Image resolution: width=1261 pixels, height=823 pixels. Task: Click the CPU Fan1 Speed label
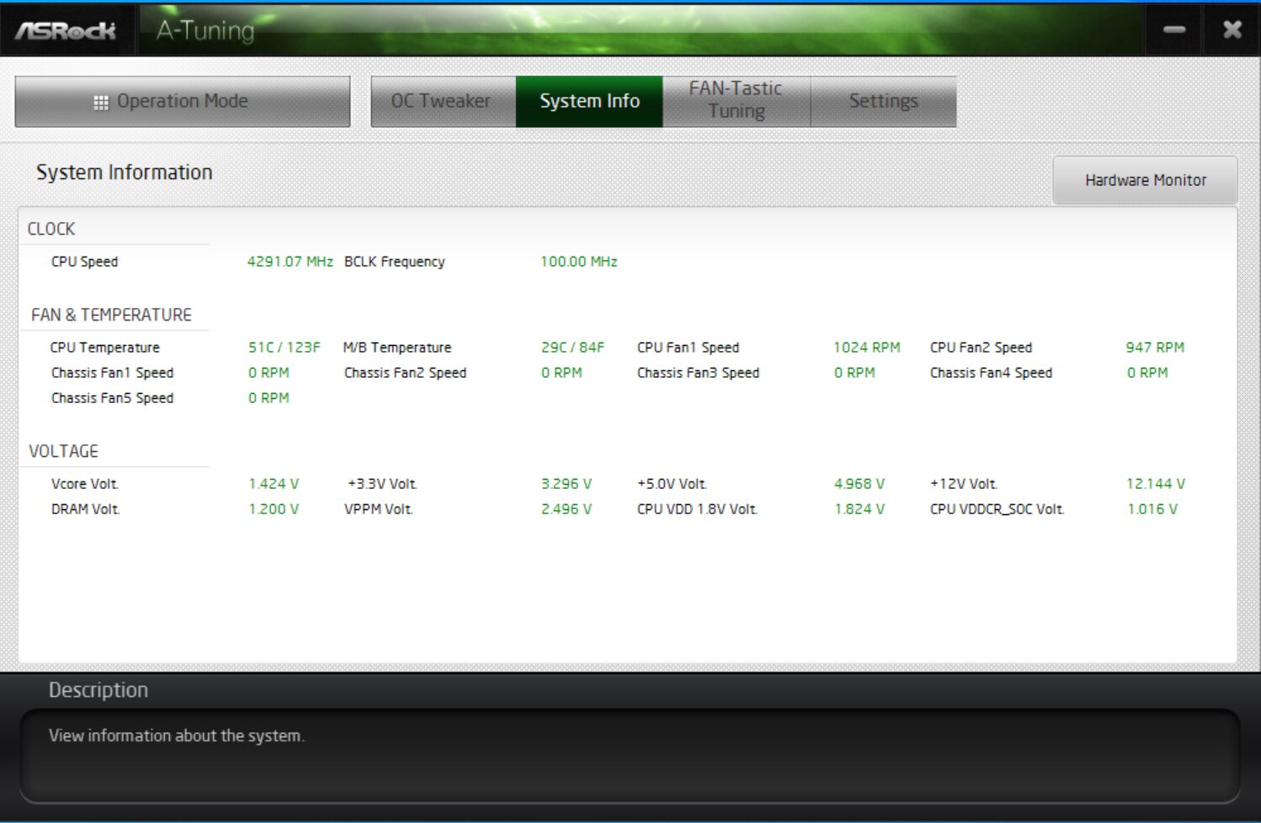(x=688, y=348)
